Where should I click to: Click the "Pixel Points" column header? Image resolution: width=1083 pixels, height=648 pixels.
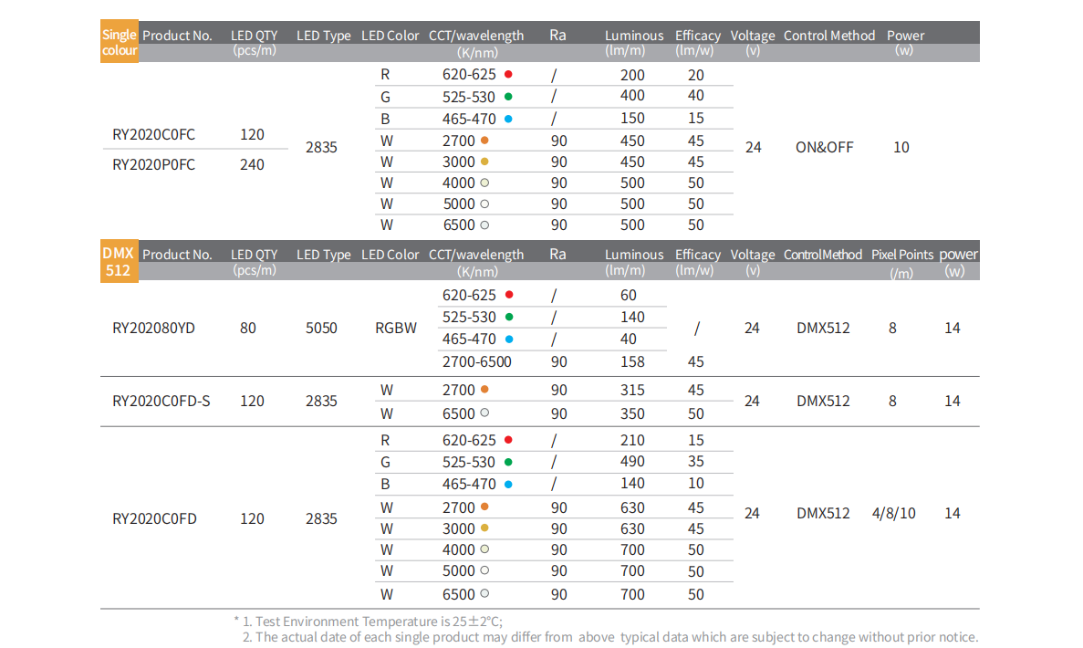click(x=902, y=255)
